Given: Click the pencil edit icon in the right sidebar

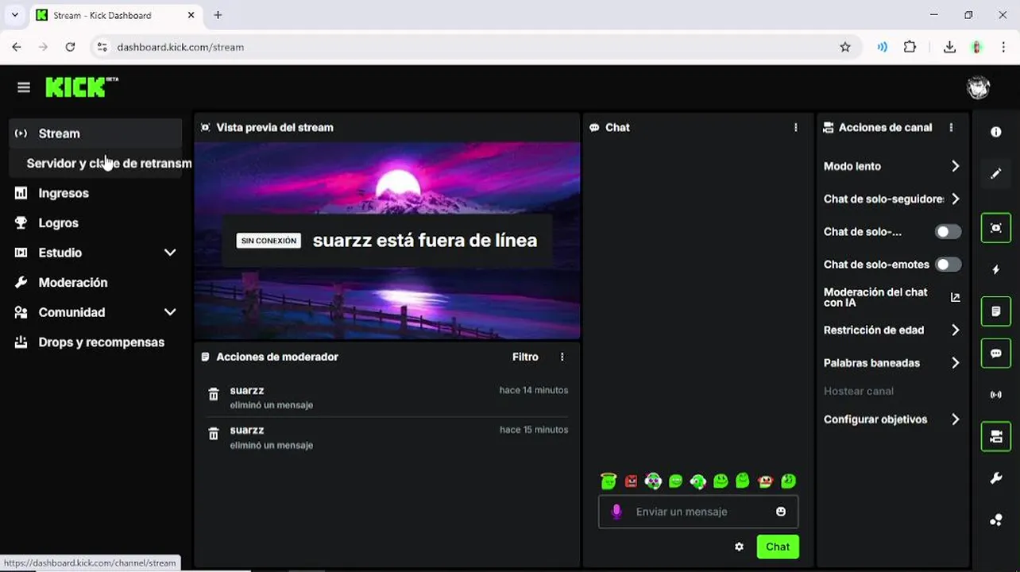Looking at the screenshot, I should [996, 174].
